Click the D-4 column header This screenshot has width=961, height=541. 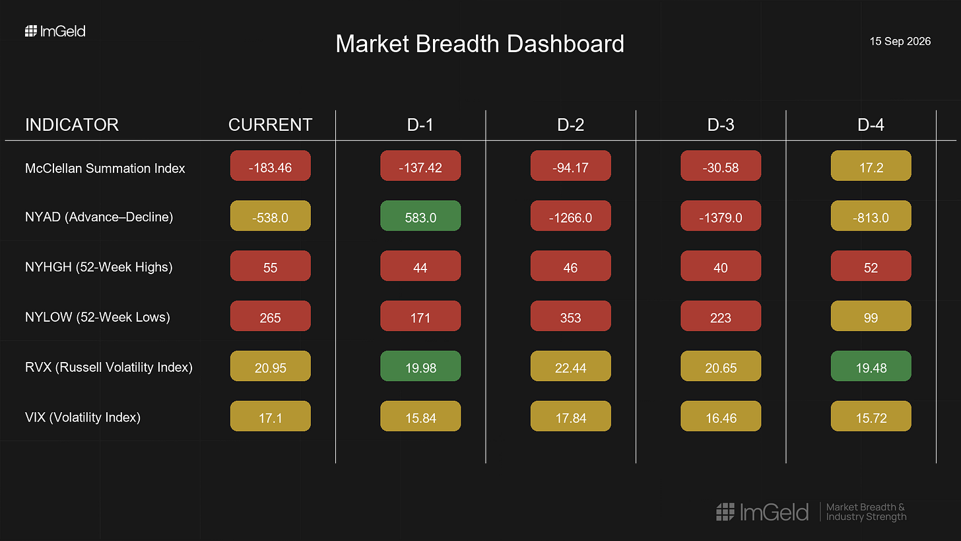pyautogui.click(x=871, y=125)
